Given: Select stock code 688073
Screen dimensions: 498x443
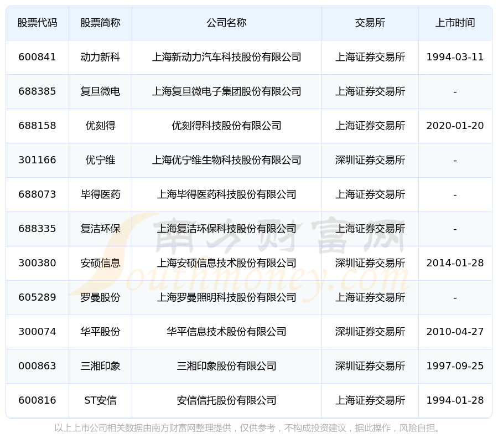Looking at the screenshot, I should point(37,194).
